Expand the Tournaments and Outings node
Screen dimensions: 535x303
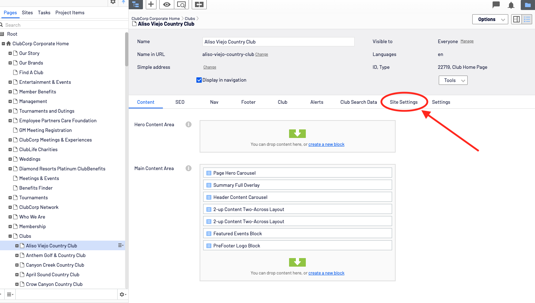click(10, 111)
